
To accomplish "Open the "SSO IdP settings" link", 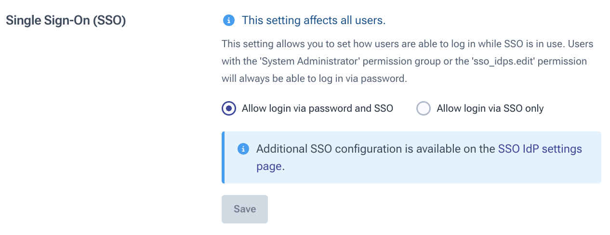I will 540,149.
